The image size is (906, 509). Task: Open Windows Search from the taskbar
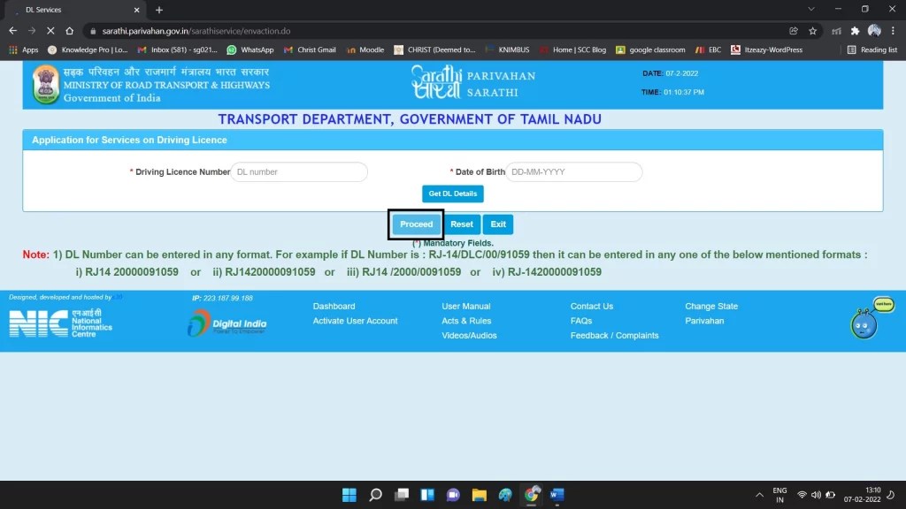click(375, 495)
